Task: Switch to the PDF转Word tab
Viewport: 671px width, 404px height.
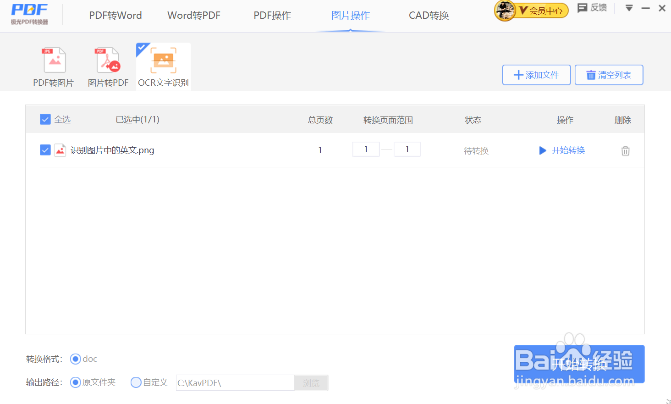Action: click(115, 16)
